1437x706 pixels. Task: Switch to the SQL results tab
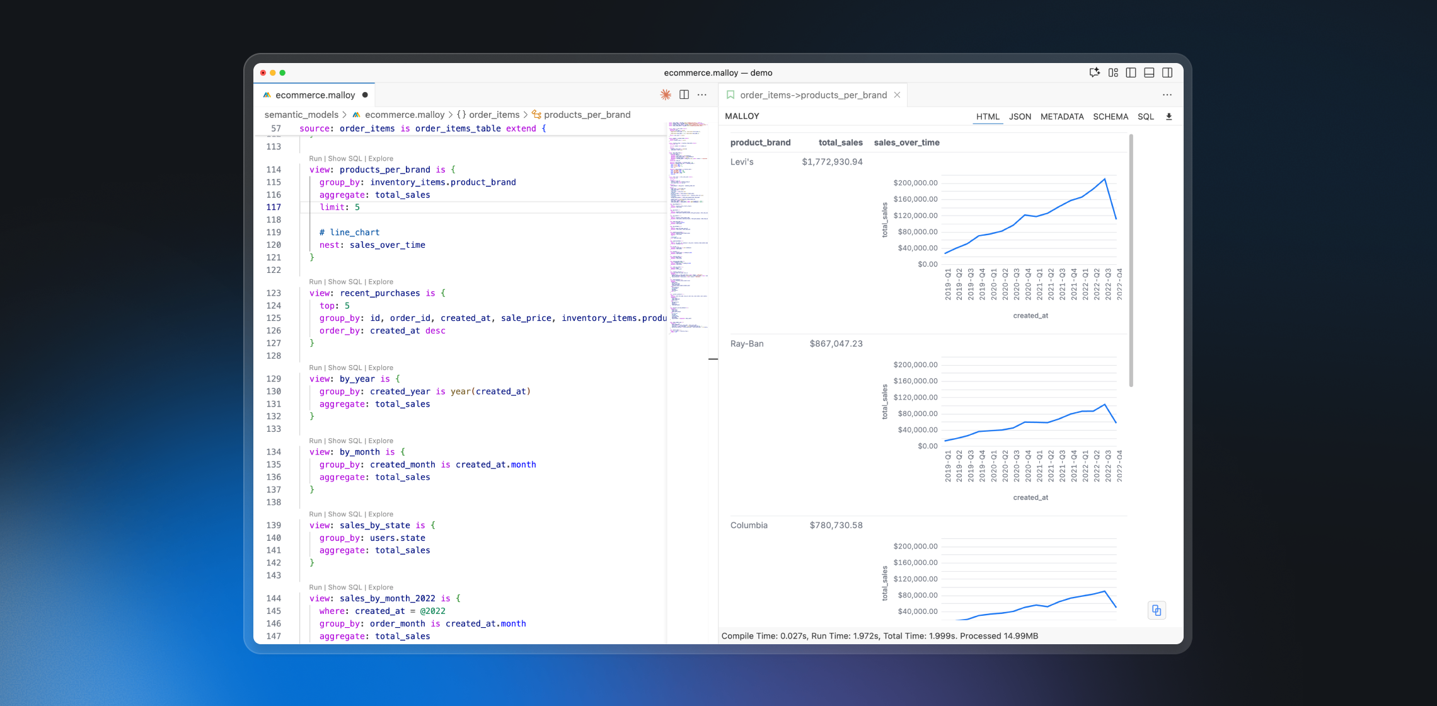(1145, 117)
